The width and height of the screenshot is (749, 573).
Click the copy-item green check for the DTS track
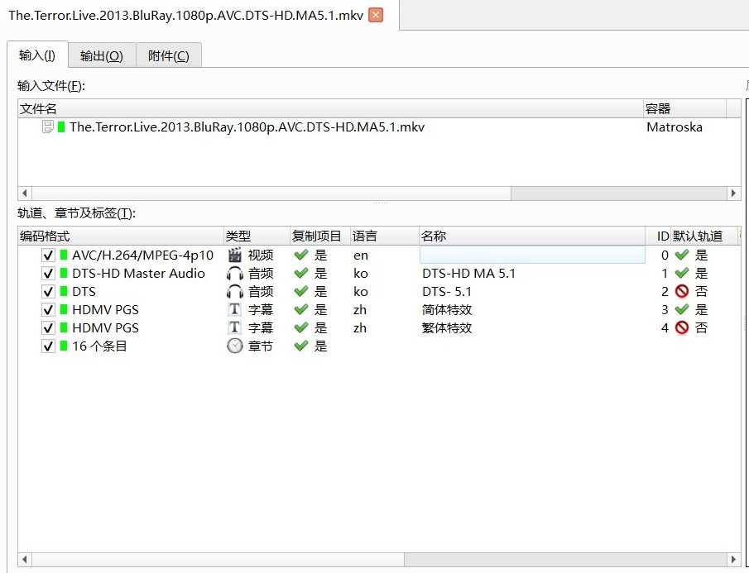301,292
